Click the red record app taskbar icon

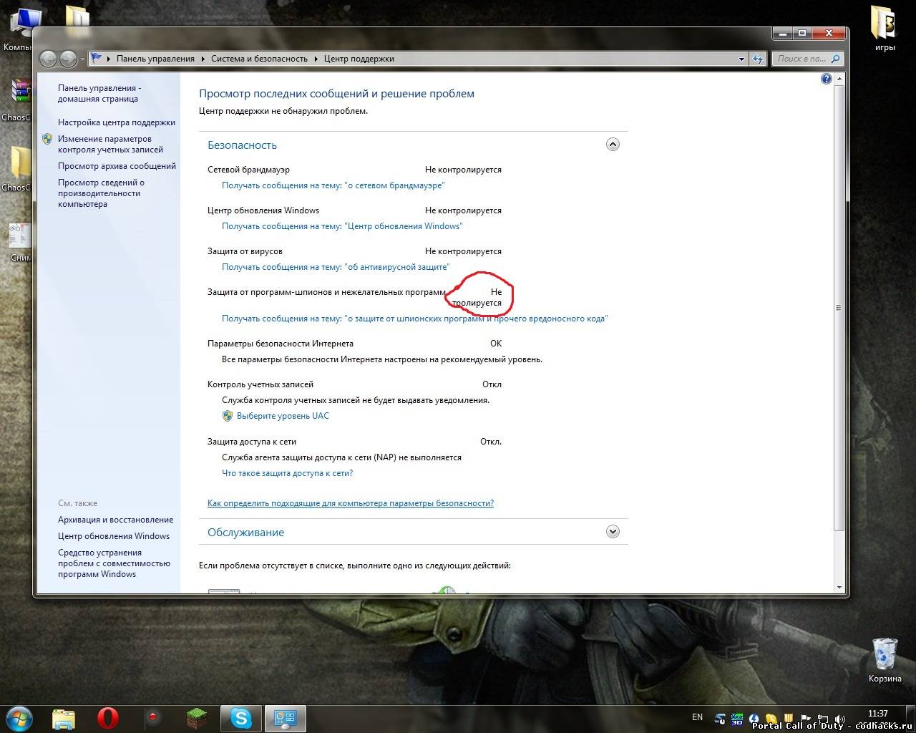pyautogui.click(x=152, y=718)
